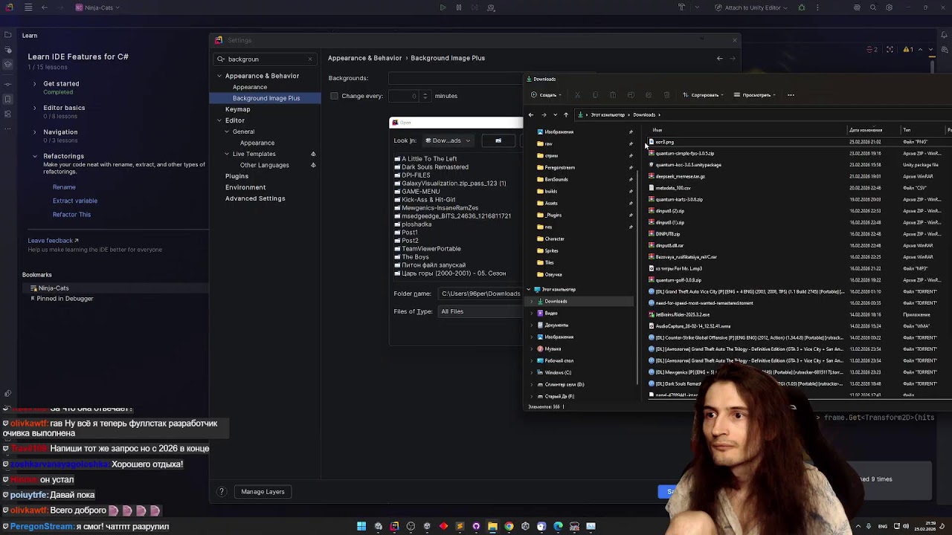
Task: Collapse the Refactorings lesson group
Action: click(x=34, y=156)
